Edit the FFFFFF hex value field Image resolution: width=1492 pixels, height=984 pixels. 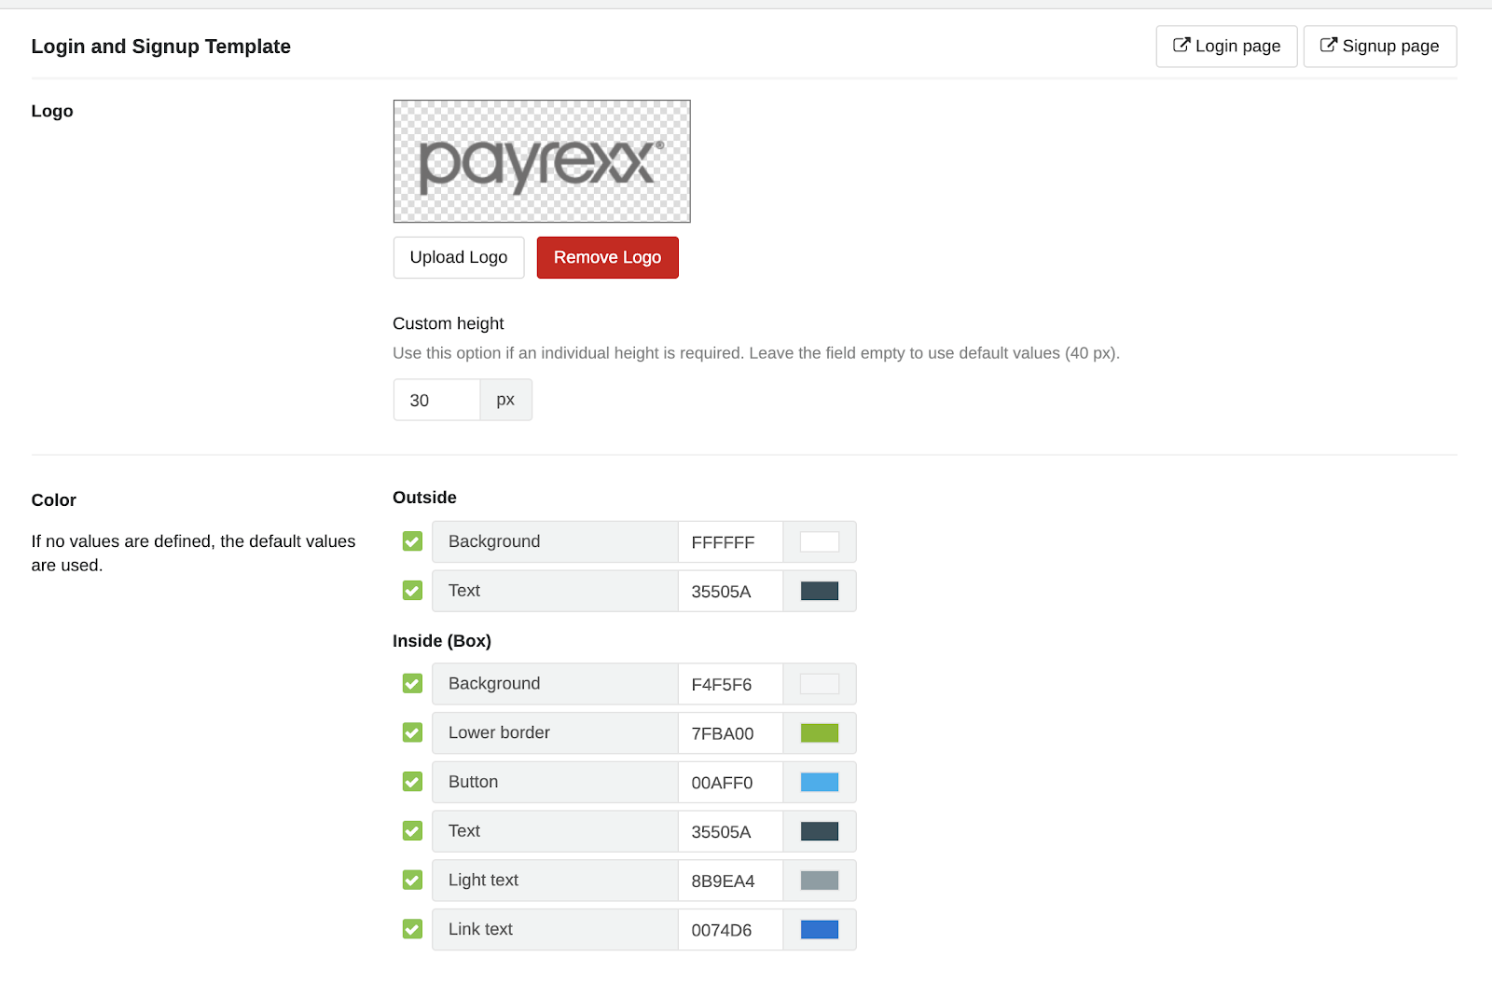[730, 541]
